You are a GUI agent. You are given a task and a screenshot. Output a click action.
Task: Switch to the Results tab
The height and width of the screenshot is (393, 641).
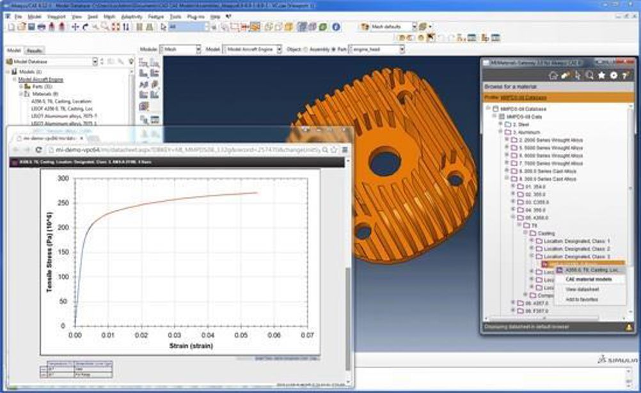34,50
